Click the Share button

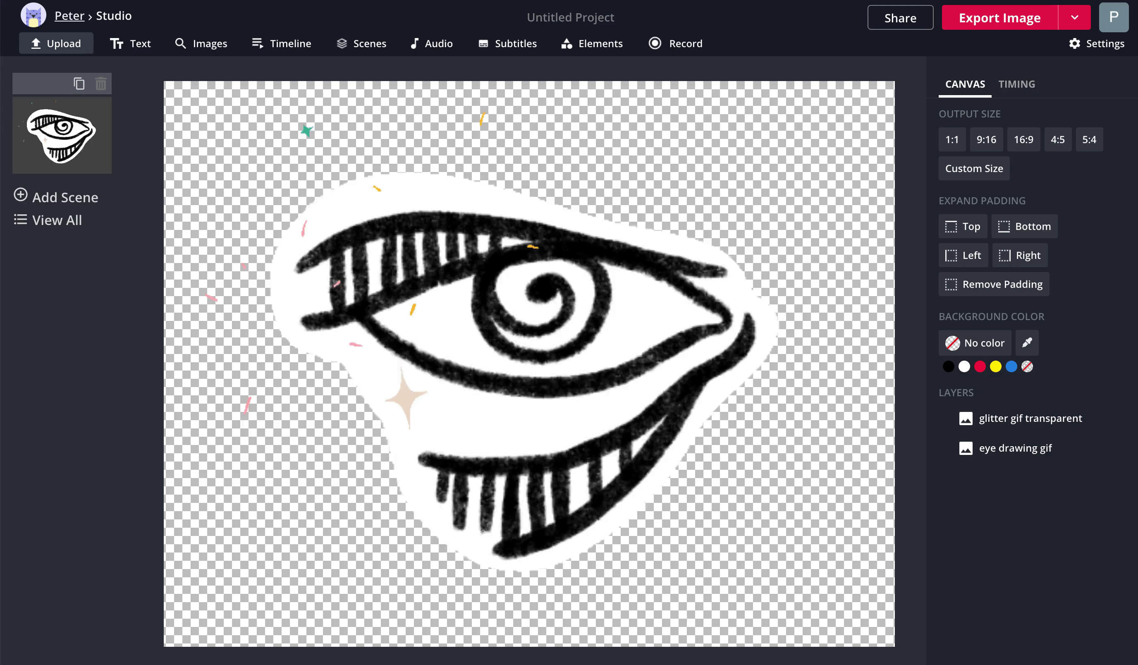click(x=901, y=17)
